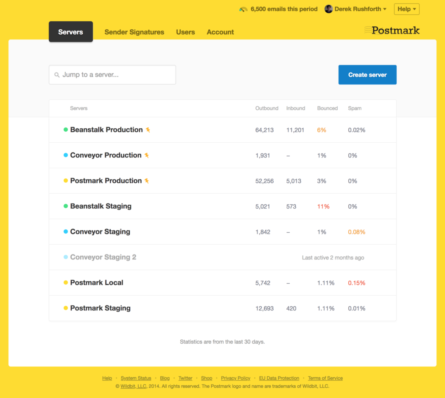Click the faded dot for Conveyor Staging 2
Viewport: 445px width, 398px height.
66,257
